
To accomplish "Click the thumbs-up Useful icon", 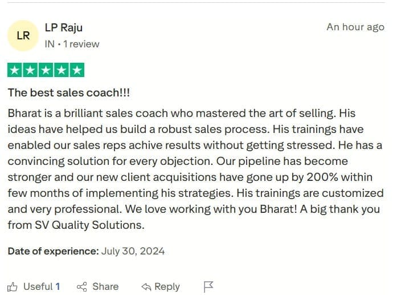I will click(x=12, y=287).
